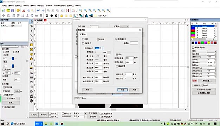Click the 每转脉冲数 input field
This screenshot has height=126, width=220.
tap(99, 48)
